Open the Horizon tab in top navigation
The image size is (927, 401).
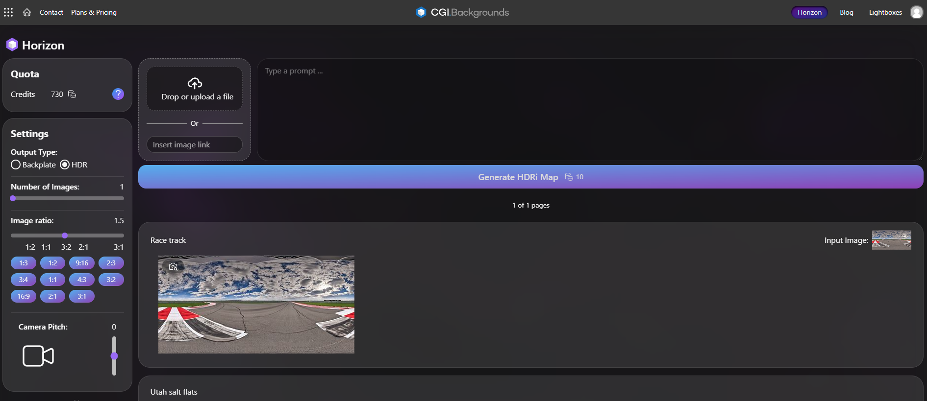click(x=809, y=12)
